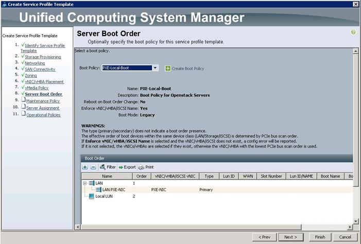Sort by the Name column header
361x244 pixels.
[x=107, y=176]
